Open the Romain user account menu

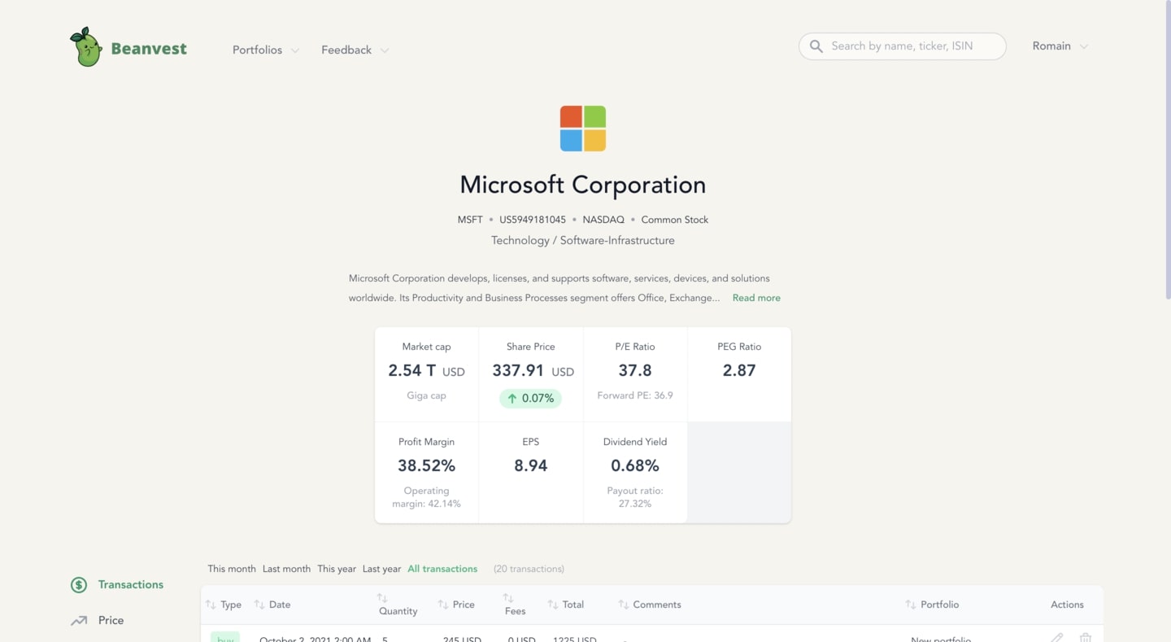(x=1060, y=46)
